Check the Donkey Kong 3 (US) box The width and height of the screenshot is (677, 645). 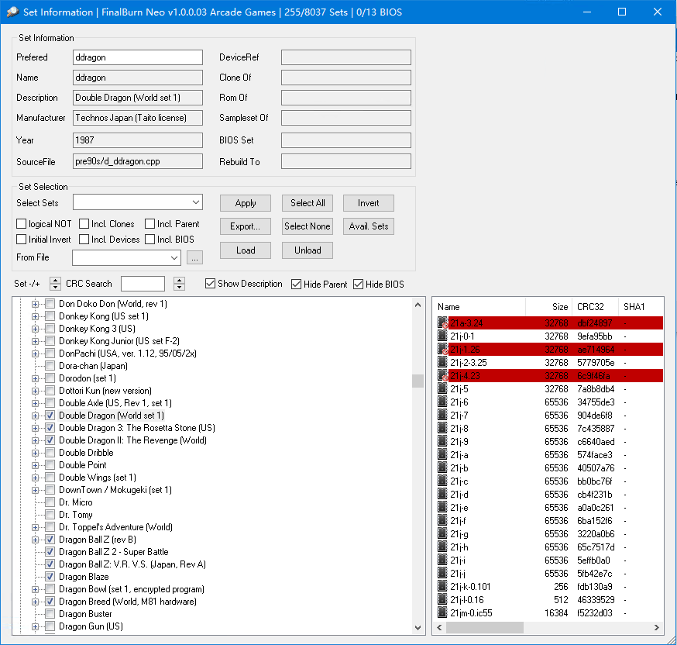coord(50,329)
